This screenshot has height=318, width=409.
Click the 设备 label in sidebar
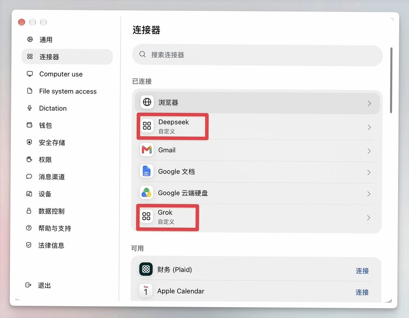point(45,194)
